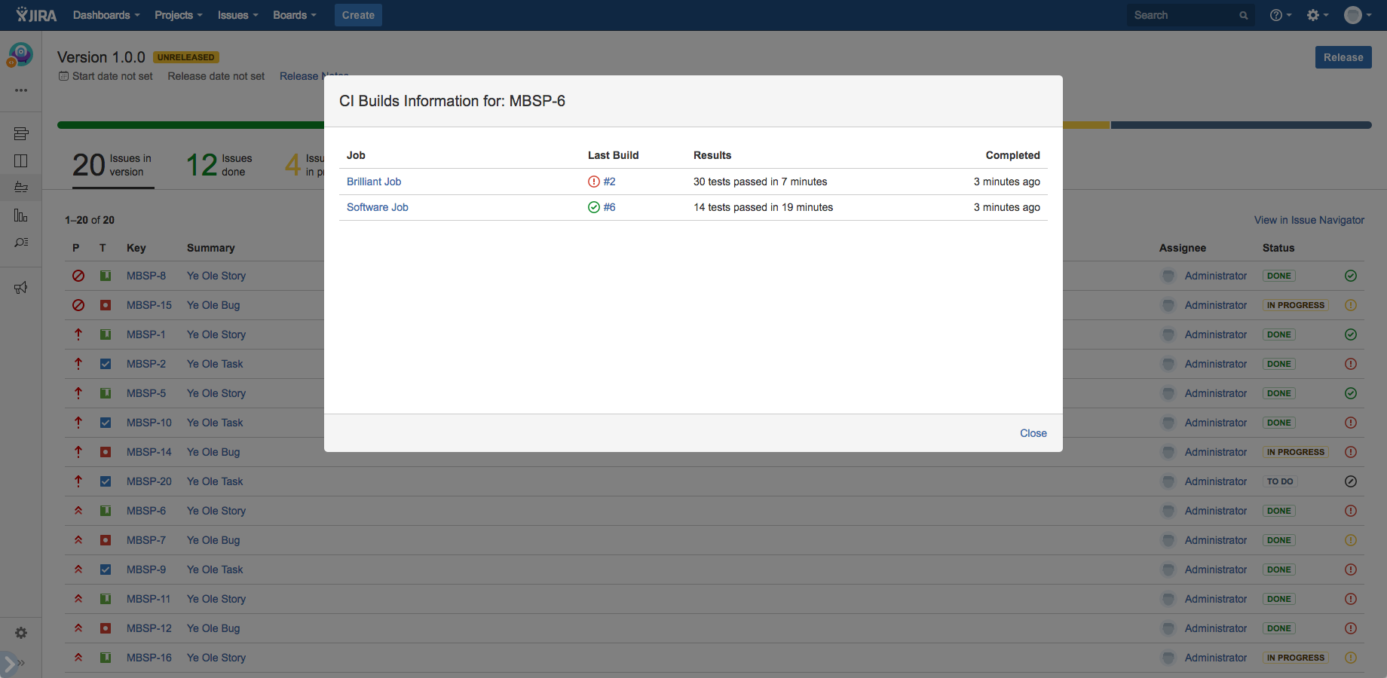
Task: Sort by the Status column header
Action: tap(1278, 248)
